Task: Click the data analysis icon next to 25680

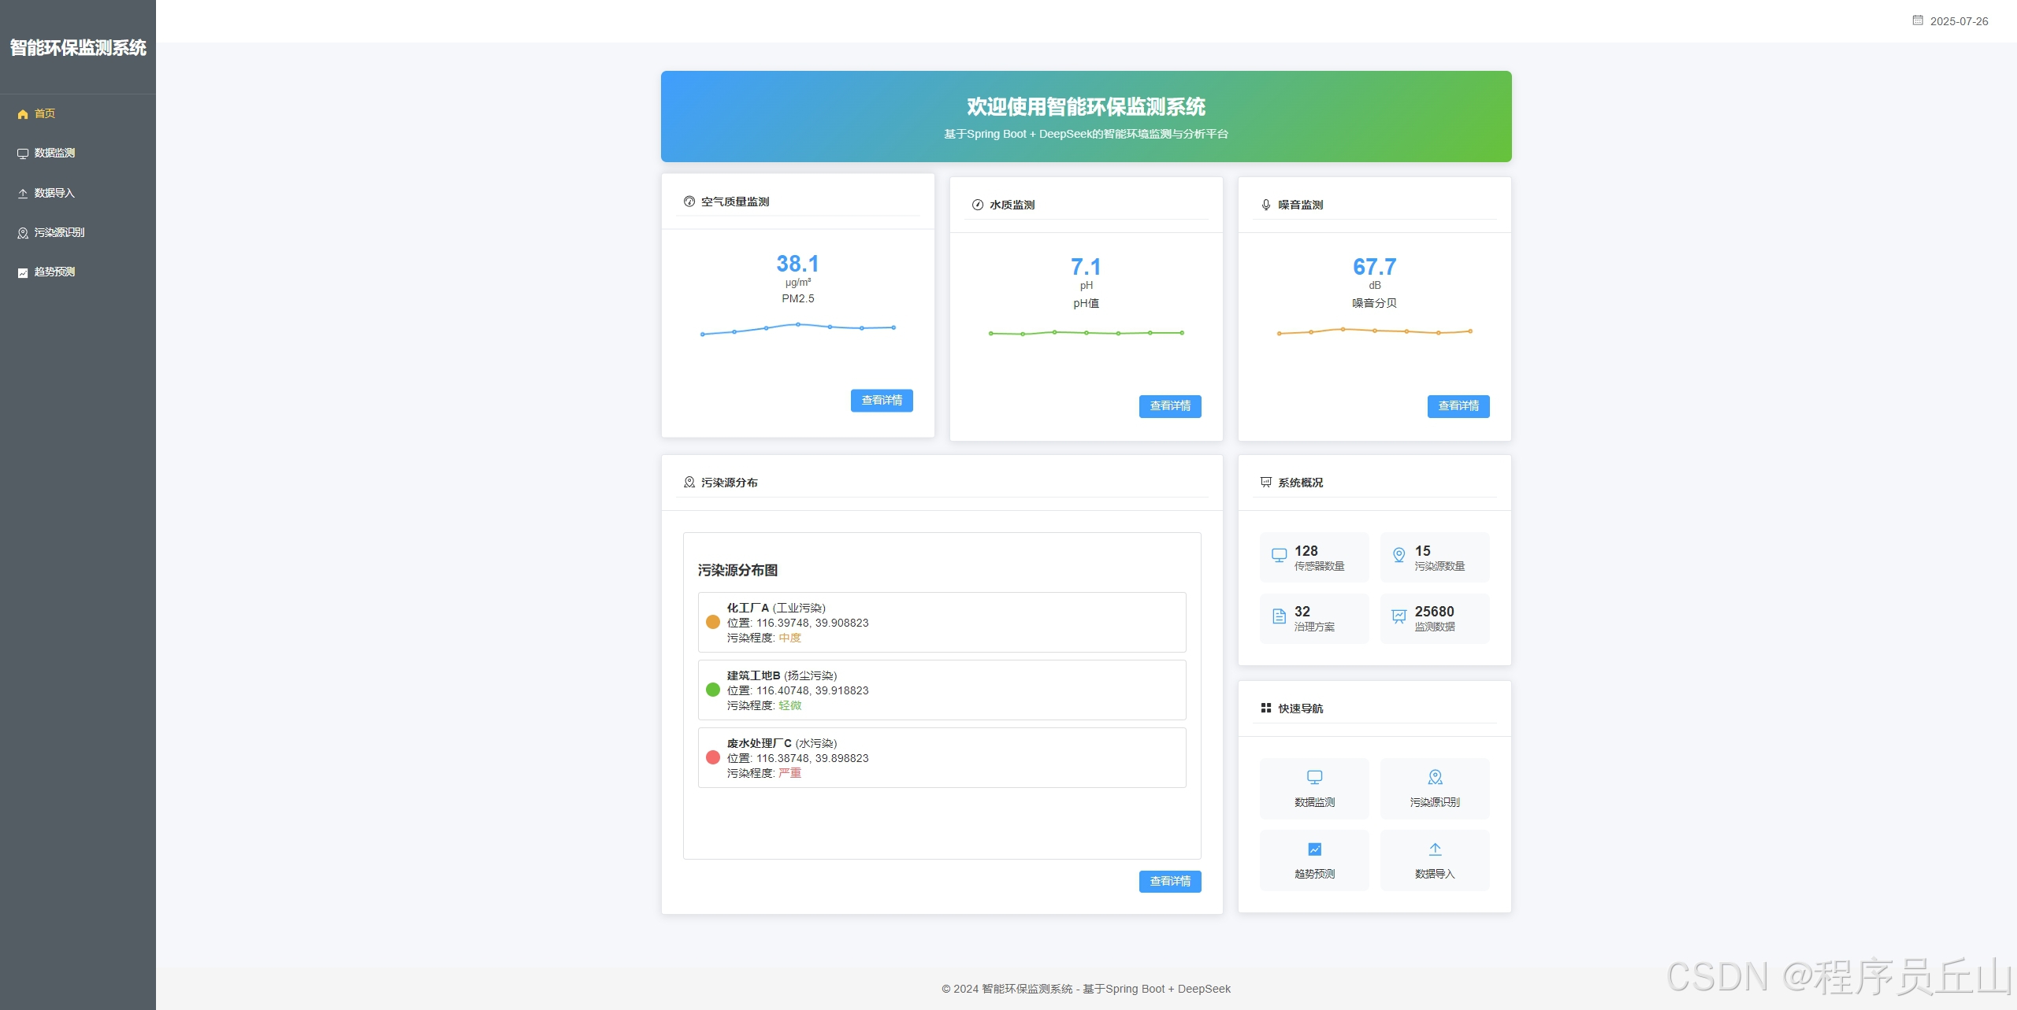Action: pyautogui.click(x=1399, y=616)
